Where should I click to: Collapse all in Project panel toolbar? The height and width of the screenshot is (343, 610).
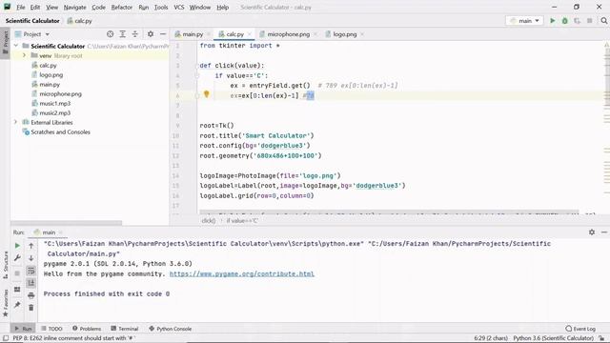pos(135,34)
